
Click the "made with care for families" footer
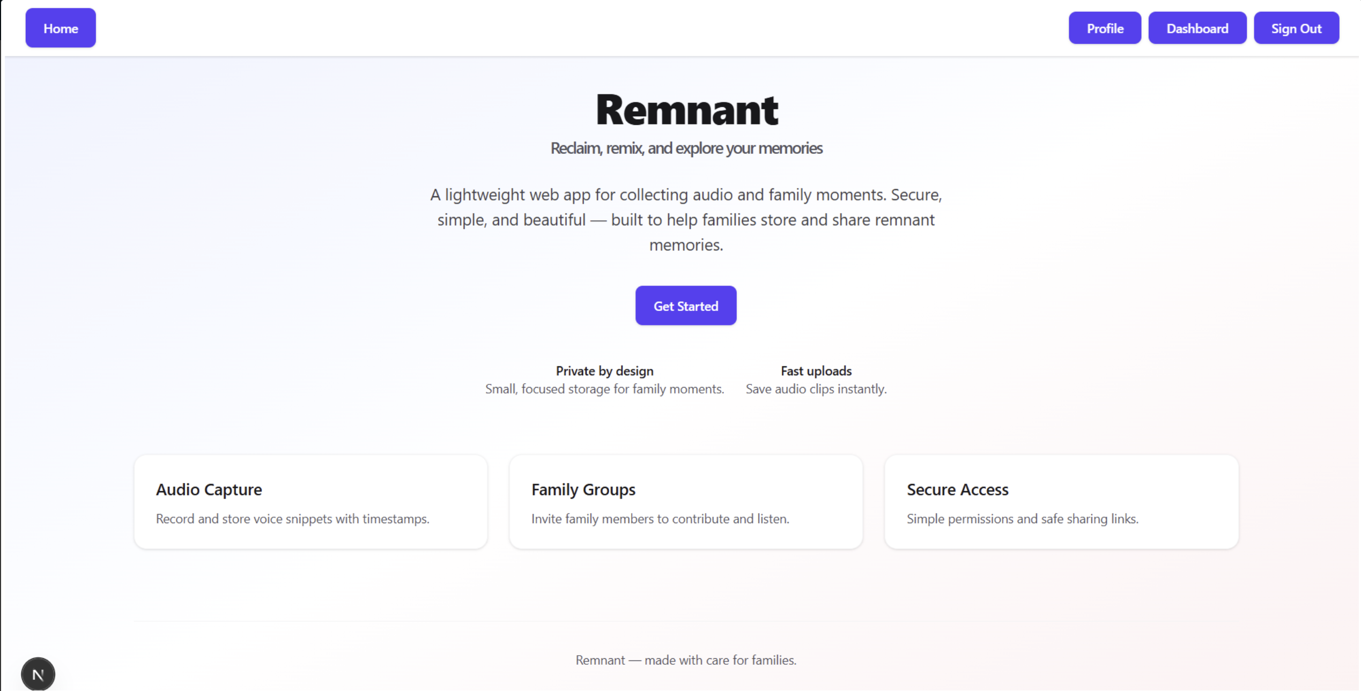point(686,660)
